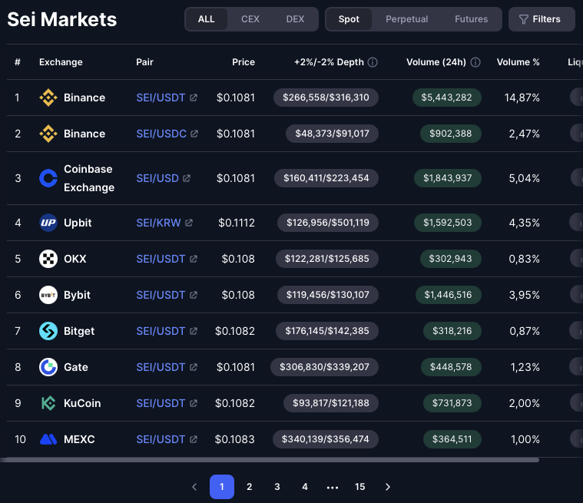Click the horizontal scrollbar below the table
583x503 pixels.
pyautogui.click(x=269, y=460)
